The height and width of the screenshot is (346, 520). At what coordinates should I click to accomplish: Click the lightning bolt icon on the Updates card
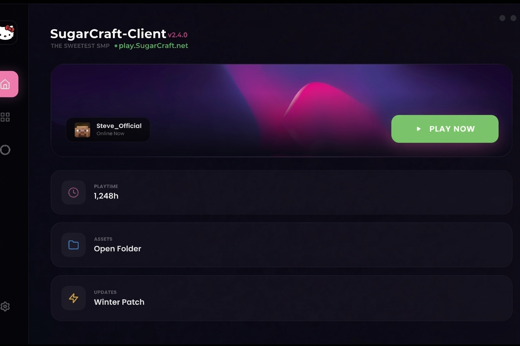point(73,298)
